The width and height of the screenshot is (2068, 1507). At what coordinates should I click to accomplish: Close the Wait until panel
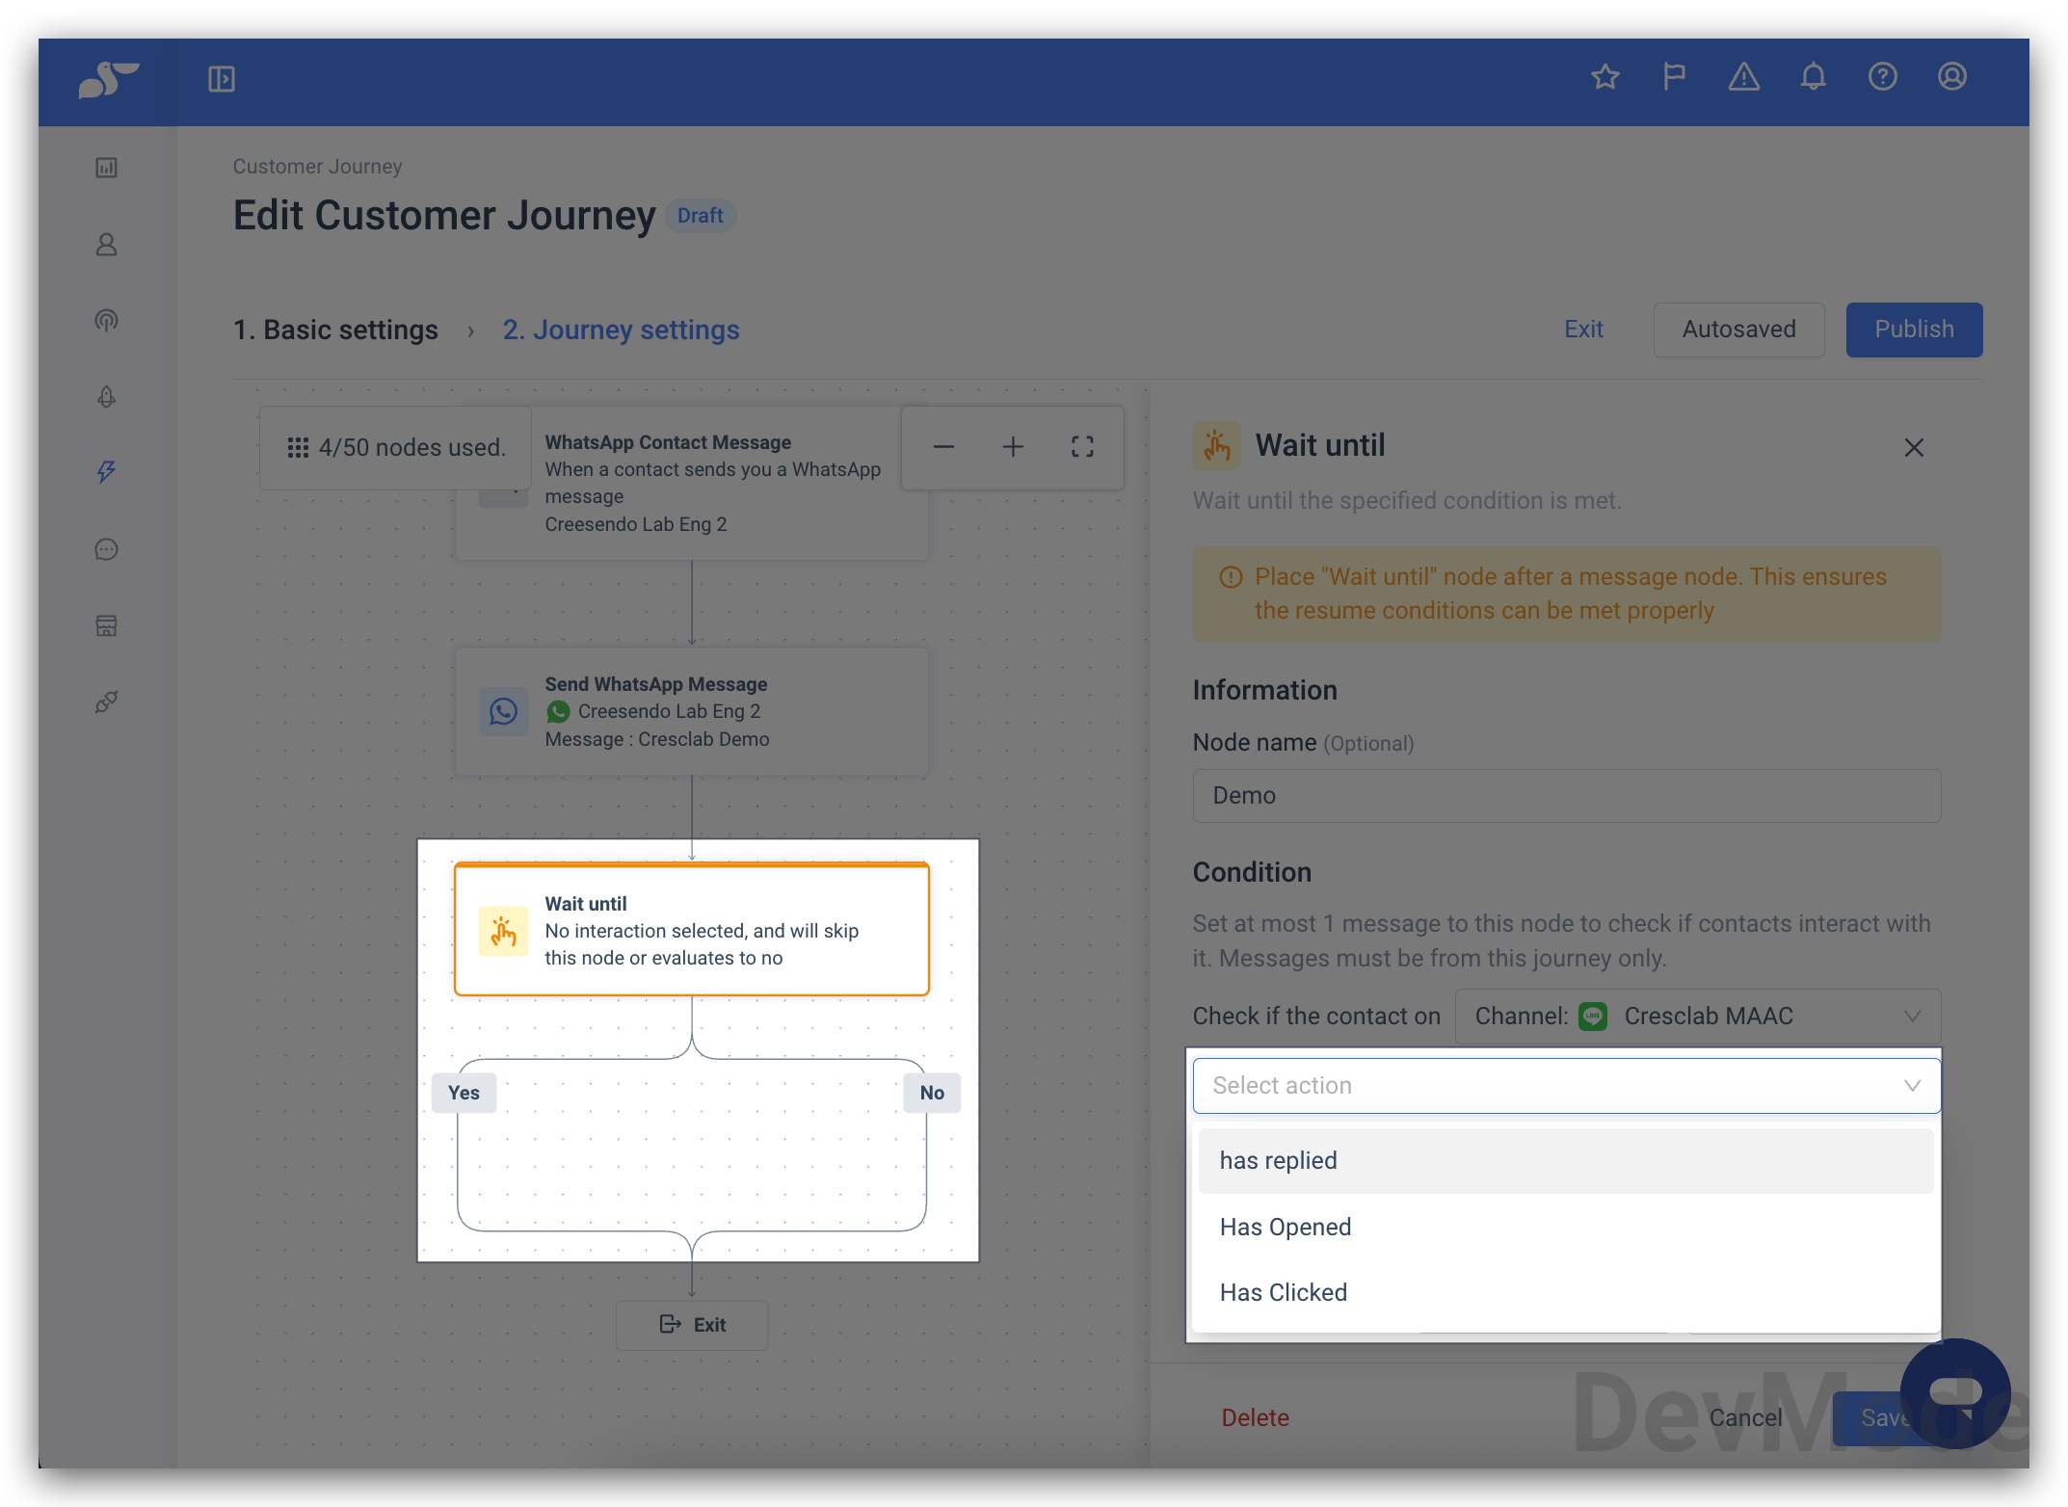pyautogui.click(x=1914, y=448)
